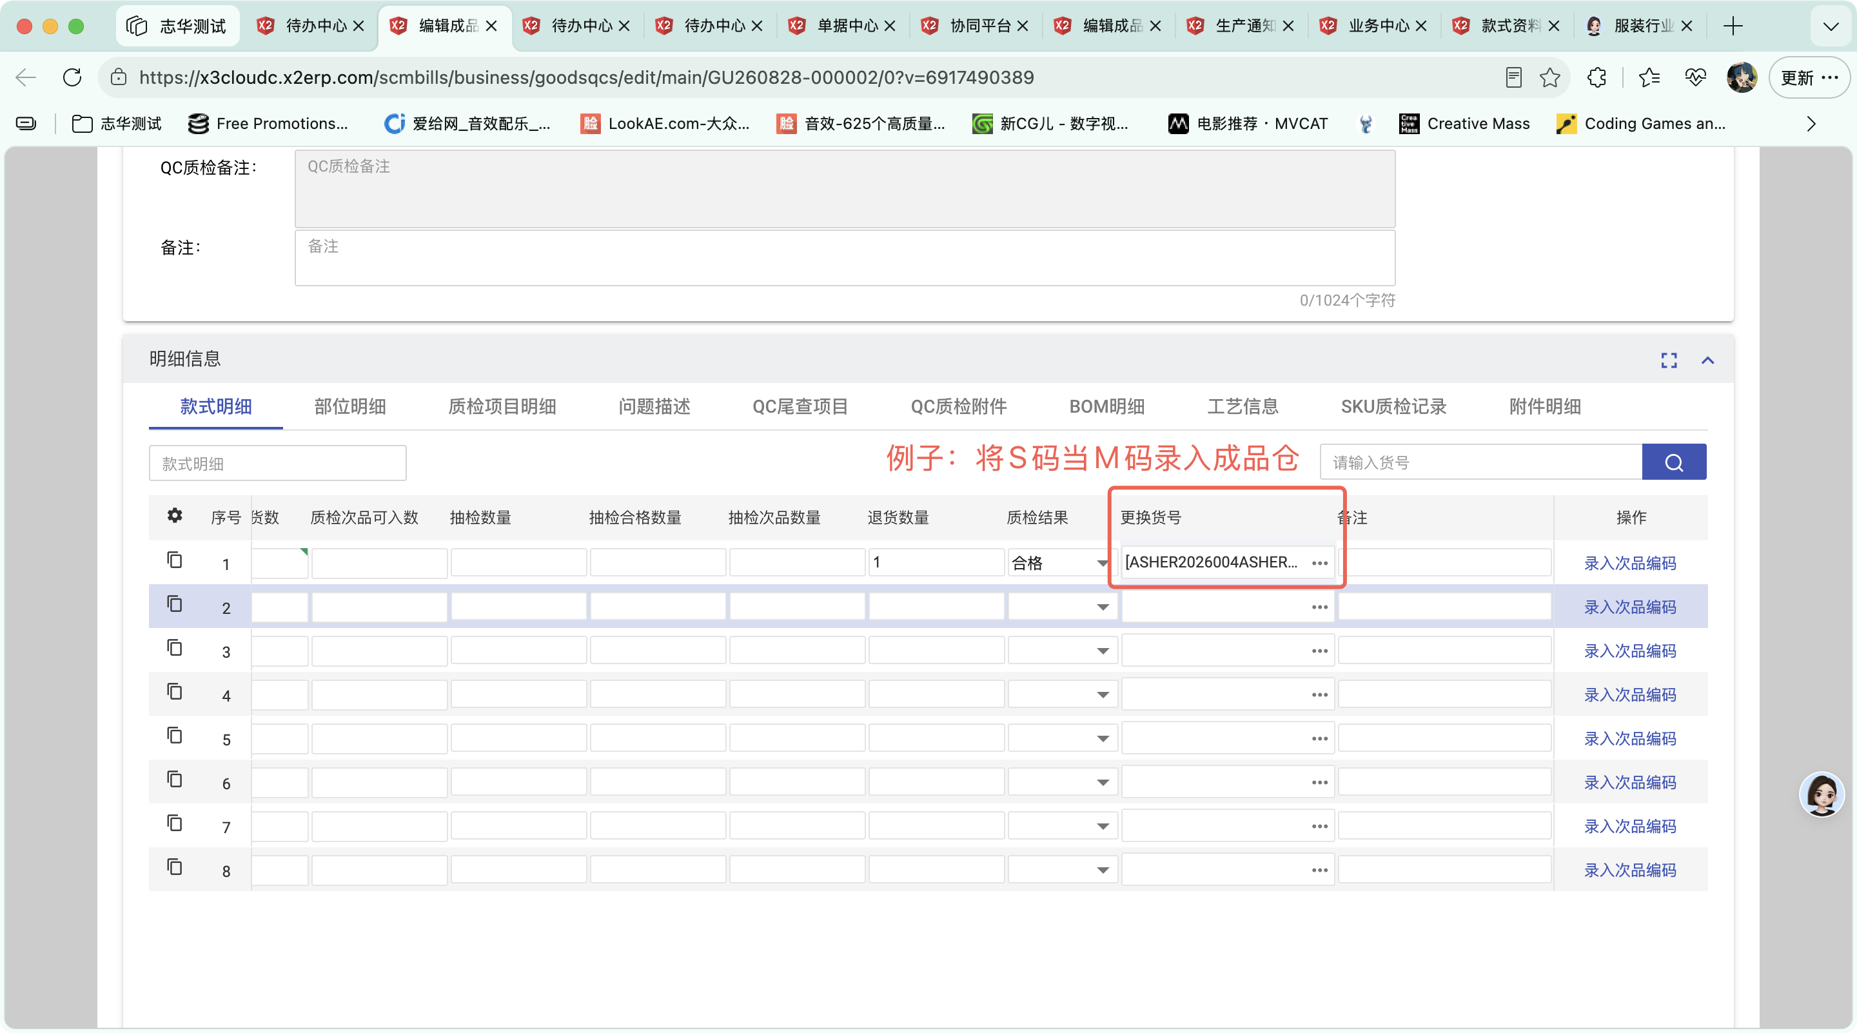This screenshot has height=1033, width=1857.
Task: Focus the 请输入货号 search field
Action: [1480, 462]
